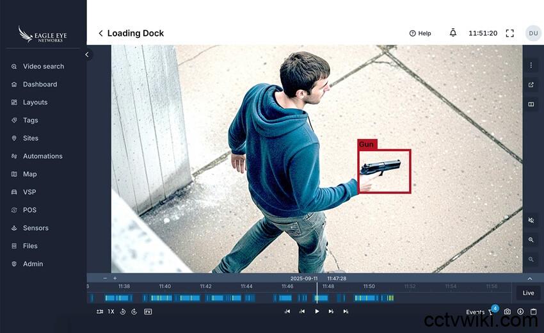The height and width of the screenshot is (333, 544).
Task: Open Video search in the sidebar
Action: click(x=43, y=67)
